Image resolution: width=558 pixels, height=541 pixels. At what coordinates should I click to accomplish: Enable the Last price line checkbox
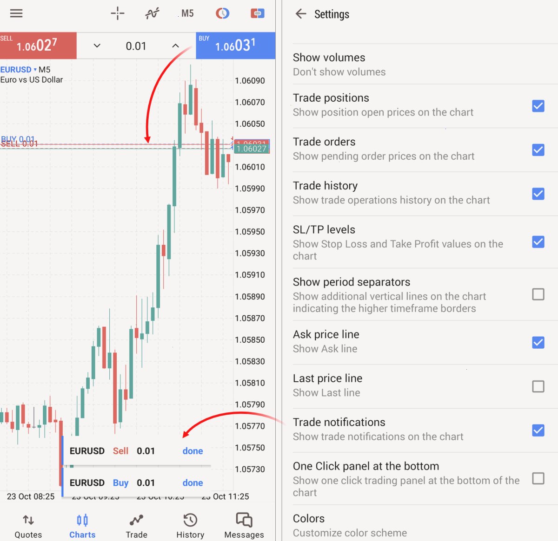coord(538,386)
